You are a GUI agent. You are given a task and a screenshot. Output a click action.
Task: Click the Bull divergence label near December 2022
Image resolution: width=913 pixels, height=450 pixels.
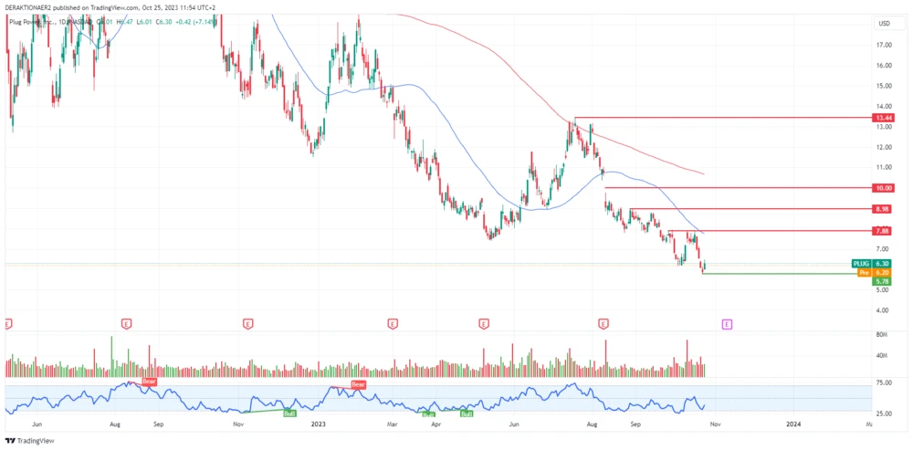[289, 413]
